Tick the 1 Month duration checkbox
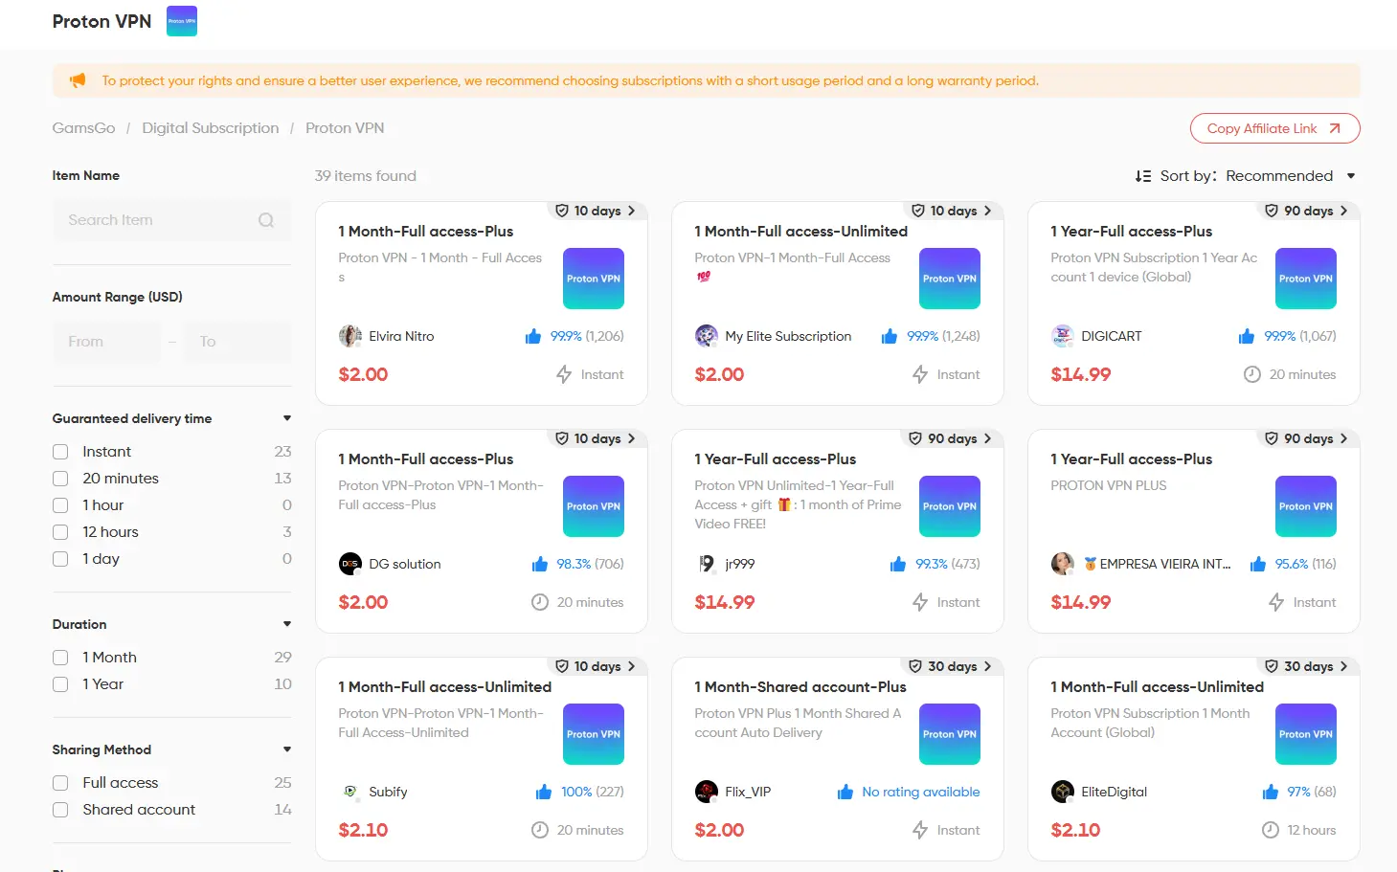The height and width of the screenshot is (872, 1397). 60,658
